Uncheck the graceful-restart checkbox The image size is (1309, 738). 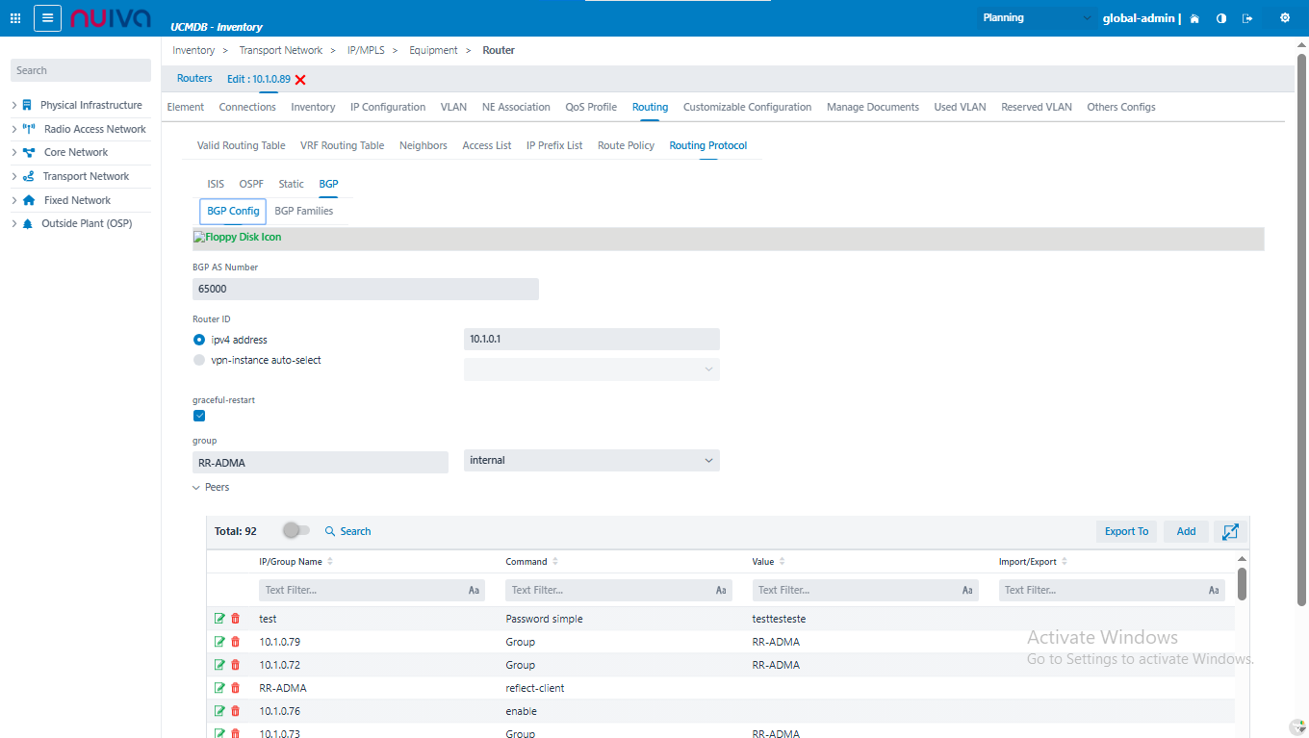pyautogui.click(x=199, y=416)
